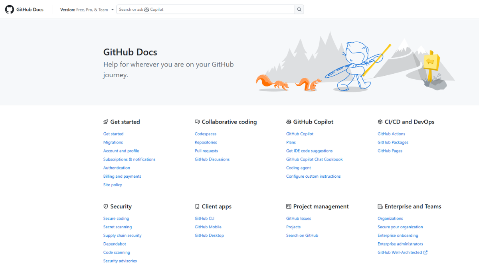Screen dimensions: 479x269
Task: Open the GitHub Desktop documentation
Action: click(209, 235)
